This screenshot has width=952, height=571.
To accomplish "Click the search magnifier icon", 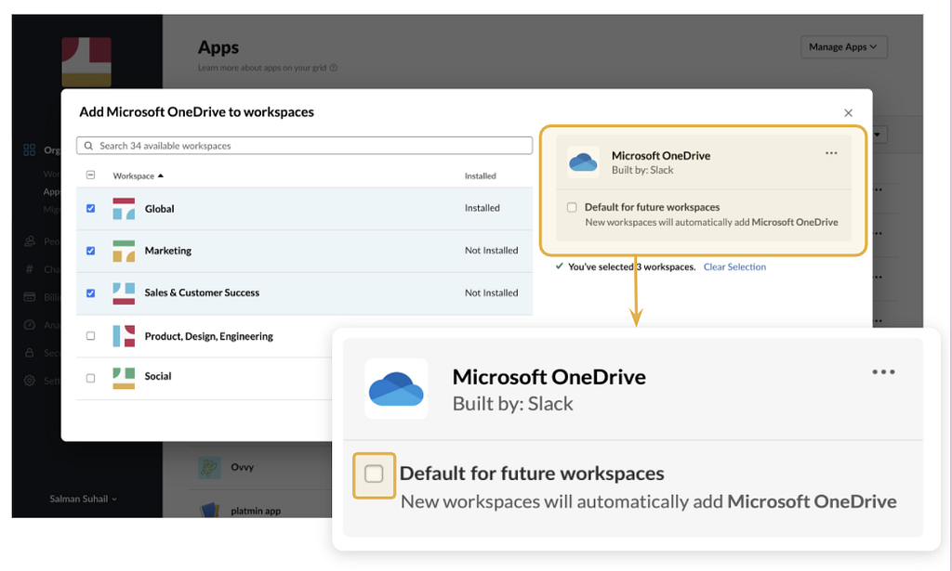I will click(x=88, y=146).
